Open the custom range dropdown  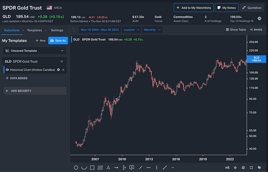(131, 30)
